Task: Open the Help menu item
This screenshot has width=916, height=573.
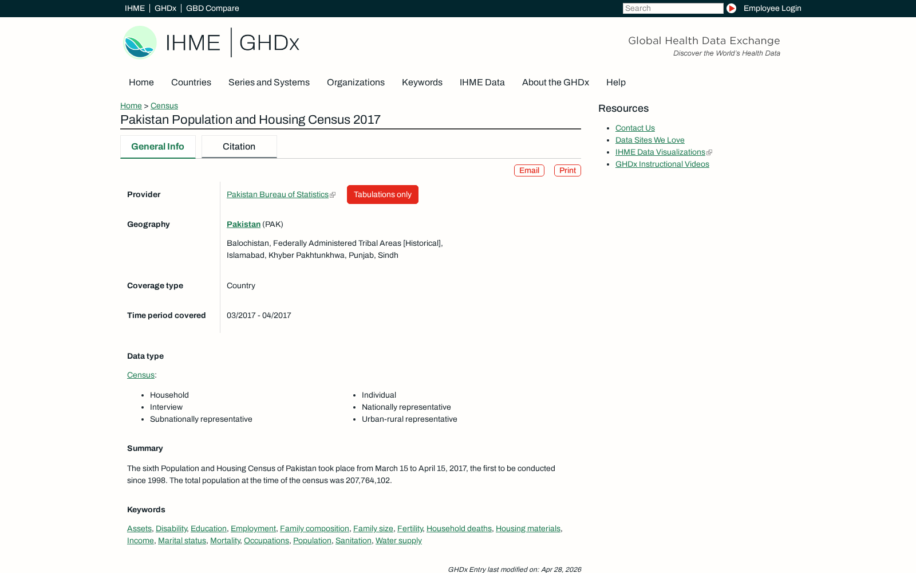Action: coord(616,83)
